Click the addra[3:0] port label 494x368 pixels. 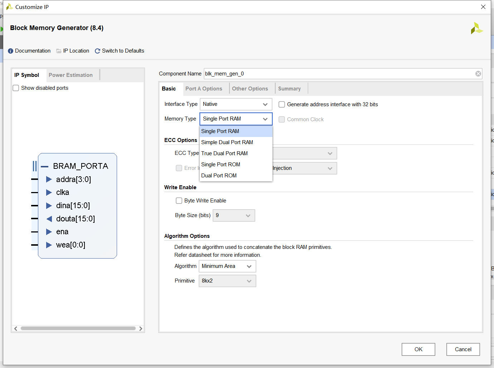coord(74,179)
